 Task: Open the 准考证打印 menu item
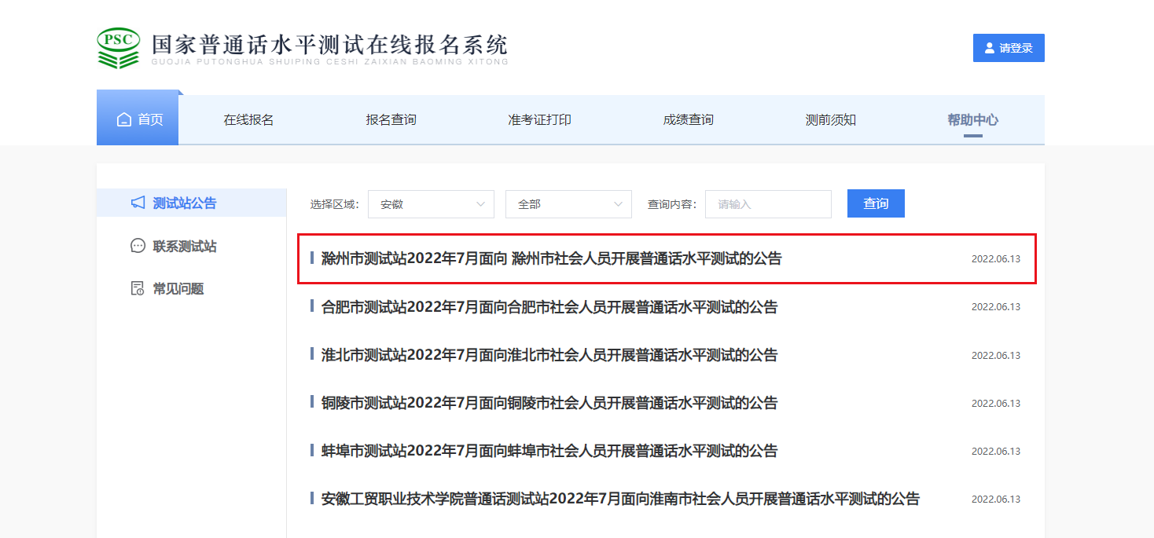pyautogui.click(x=539, y=120)
